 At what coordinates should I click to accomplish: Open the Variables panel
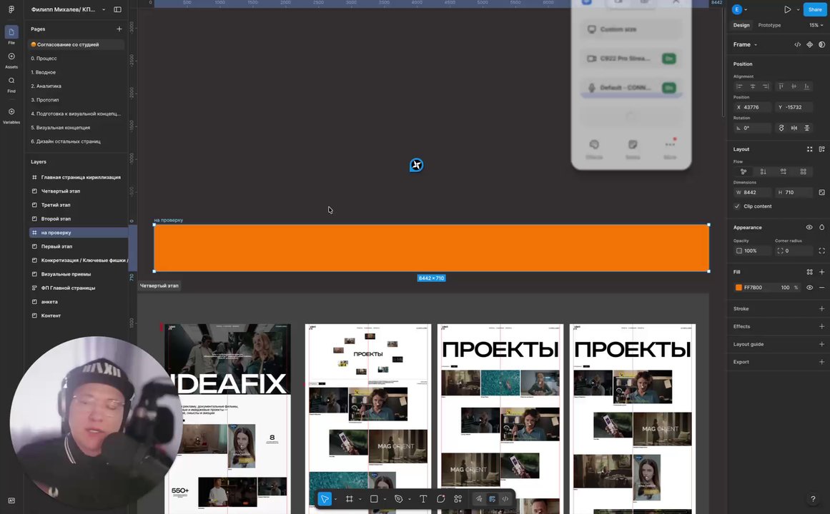[x=11, y=115]
